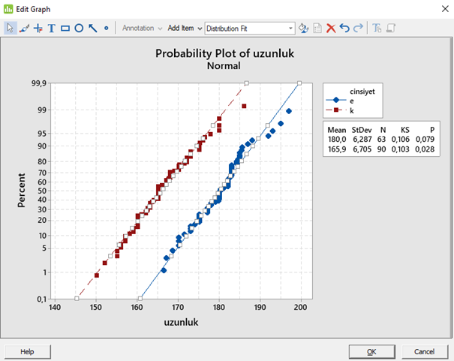Select blue 'e' legend entry
Image resolution: width=454 pixels, height=361 pixels.
340,101
